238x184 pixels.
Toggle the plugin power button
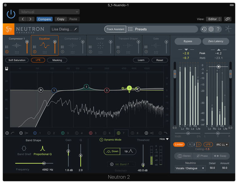tap(11, 14)
